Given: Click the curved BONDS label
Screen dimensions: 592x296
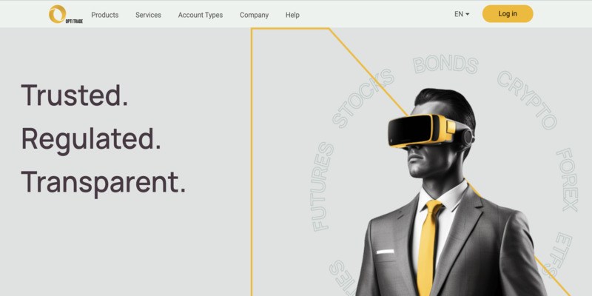Looking at the screenshot, I should coord(445,65).
